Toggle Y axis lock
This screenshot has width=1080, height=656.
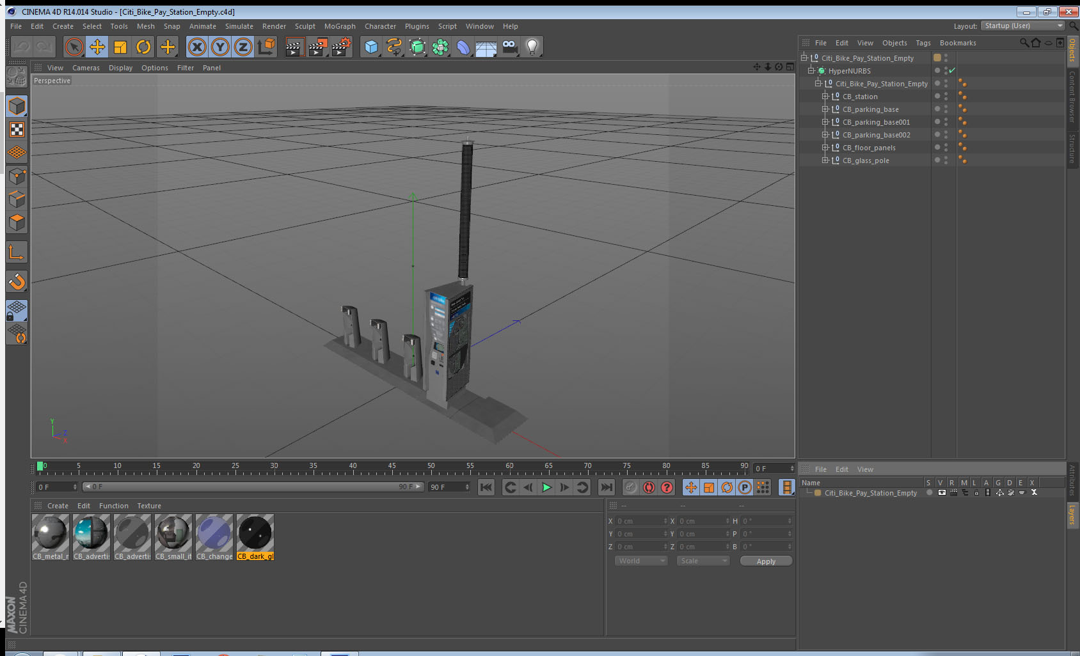220,47
